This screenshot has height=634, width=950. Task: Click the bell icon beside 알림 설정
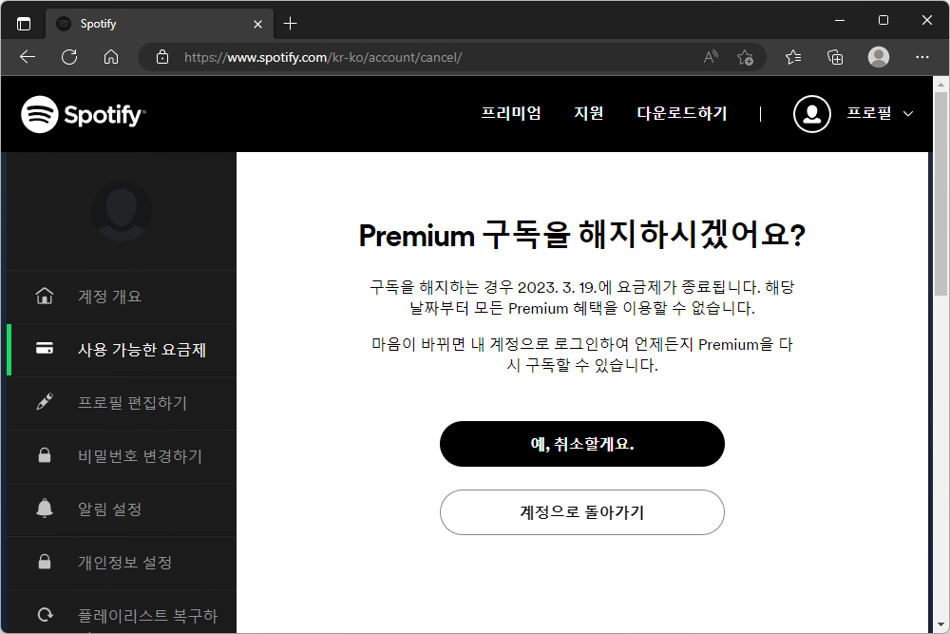point(45,509)
